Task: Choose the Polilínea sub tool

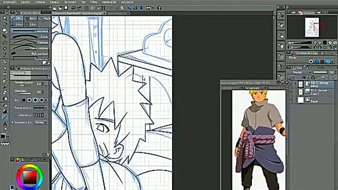Action: click(x=30, y=42)
